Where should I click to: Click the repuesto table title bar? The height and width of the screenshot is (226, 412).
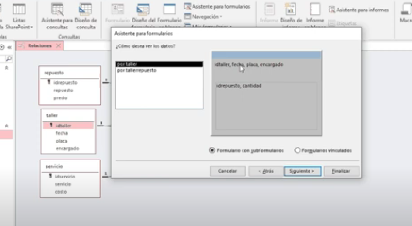(x=70, y=73)
